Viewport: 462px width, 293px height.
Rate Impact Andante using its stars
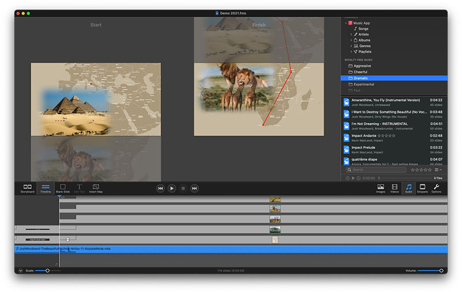tap(386, 136)
